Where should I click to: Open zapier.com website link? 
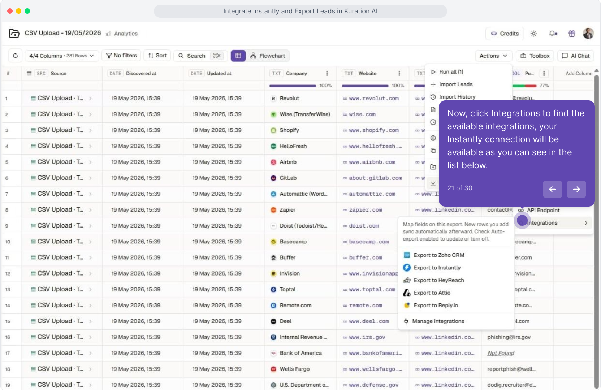(x=366, y=210)
